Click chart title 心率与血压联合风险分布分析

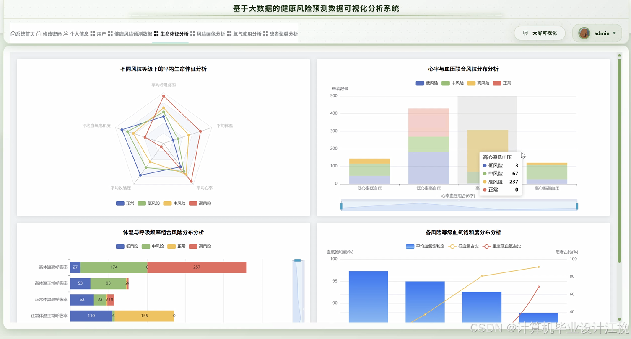click(x=463, y=69)
